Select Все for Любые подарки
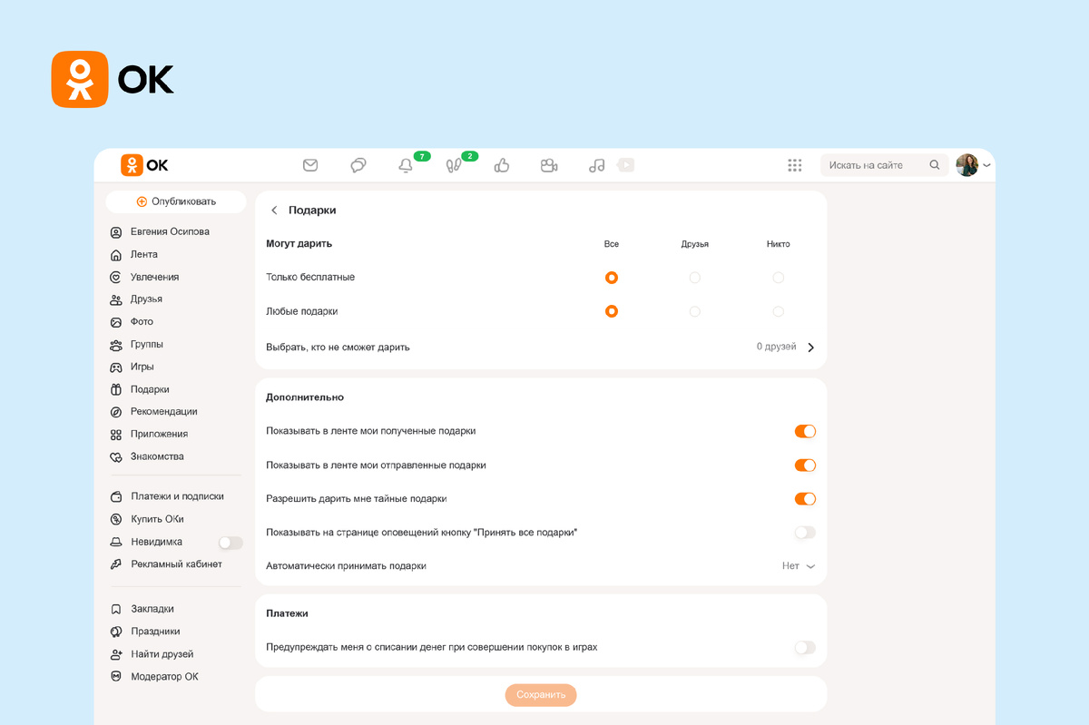The image size is (1089, 725). tap(612, 311)
